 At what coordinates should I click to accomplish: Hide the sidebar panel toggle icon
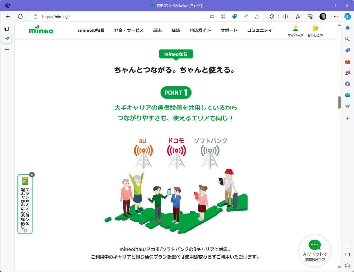[x=347, y=254]
